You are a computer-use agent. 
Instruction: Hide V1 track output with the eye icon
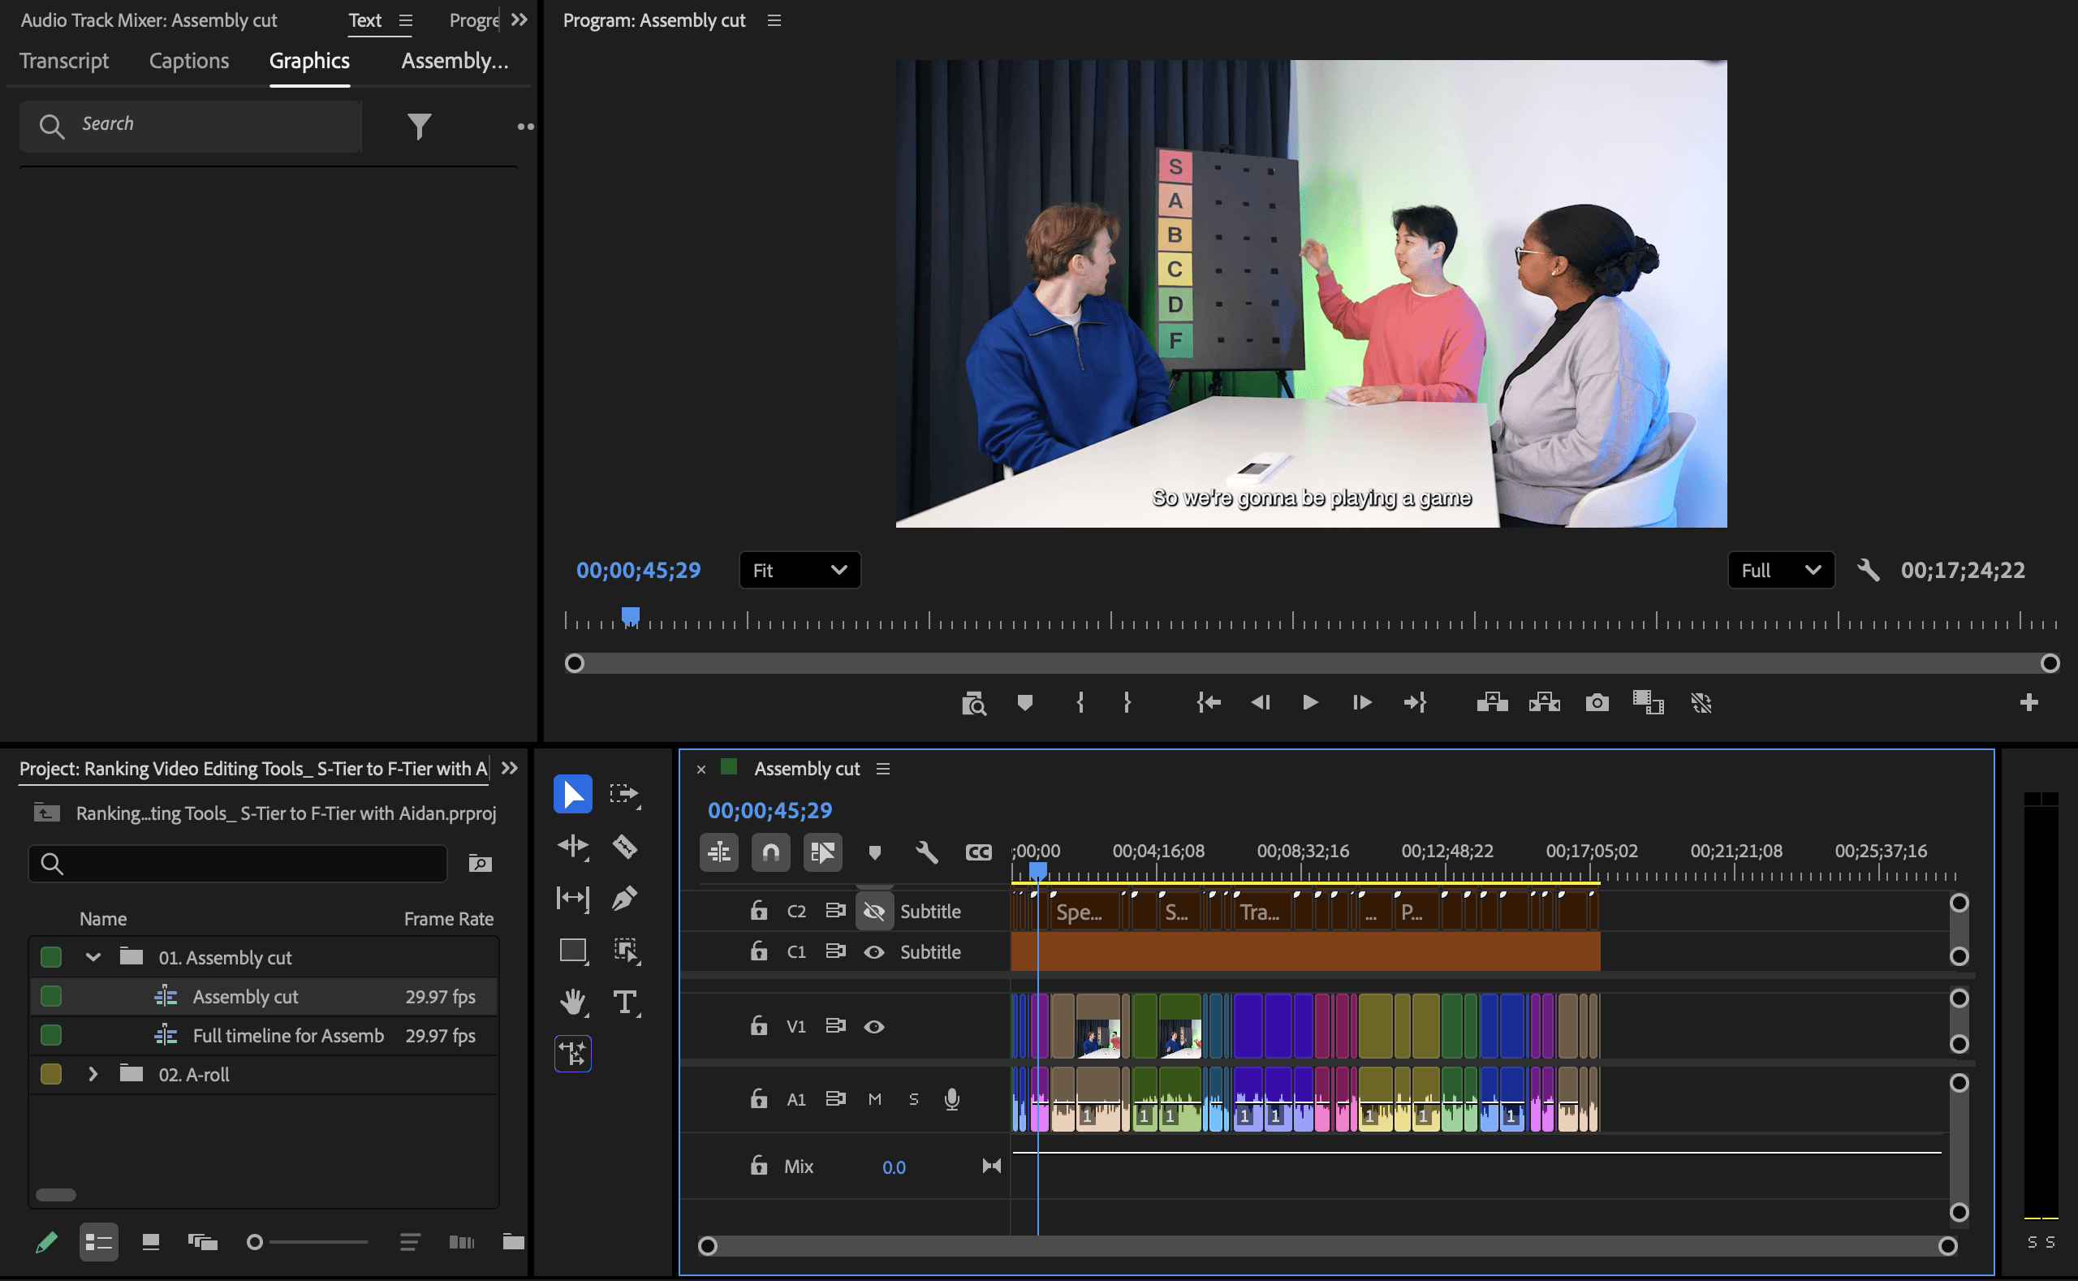coord(874,1027)
